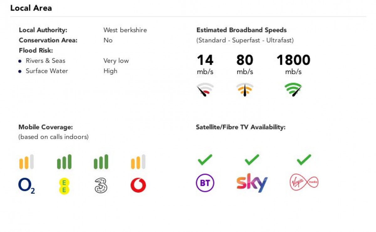Click the Surface Water flood risk label

pos(47,71)
